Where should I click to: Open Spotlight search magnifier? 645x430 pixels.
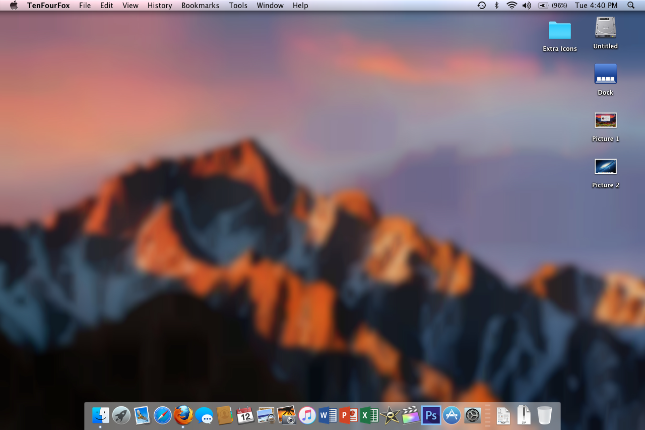point(631,6)
